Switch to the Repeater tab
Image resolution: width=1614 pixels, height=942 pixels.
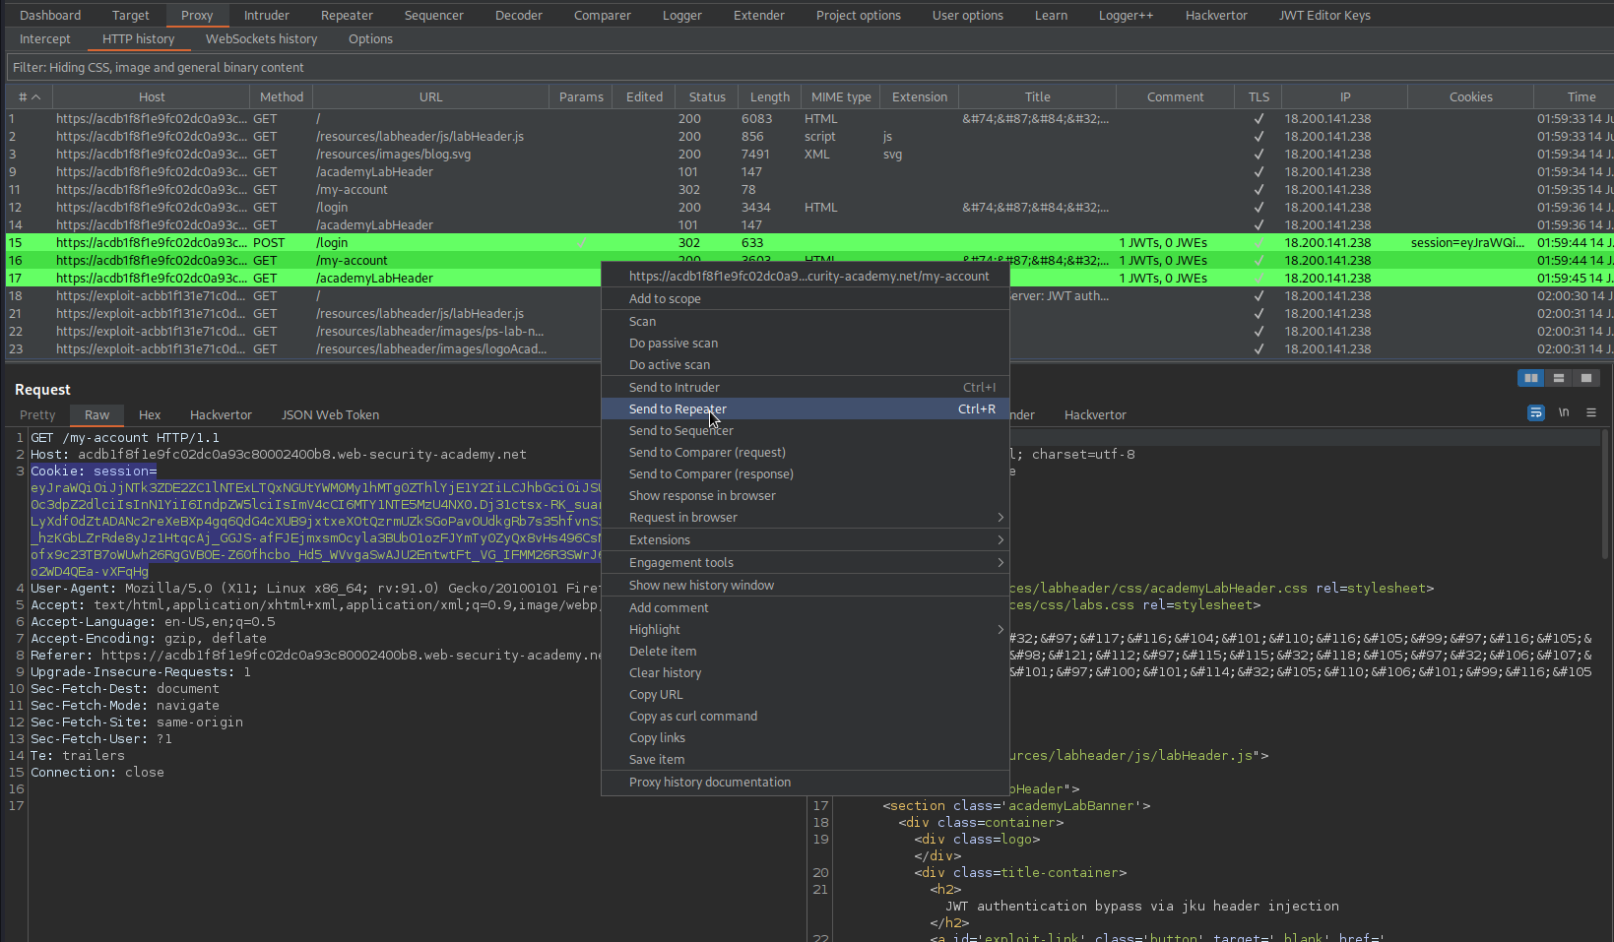[x=347, y=15]
